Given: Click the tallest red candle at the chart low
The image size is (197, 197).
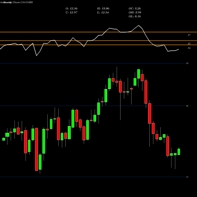Looking at the screenshot, I should 36,149.
